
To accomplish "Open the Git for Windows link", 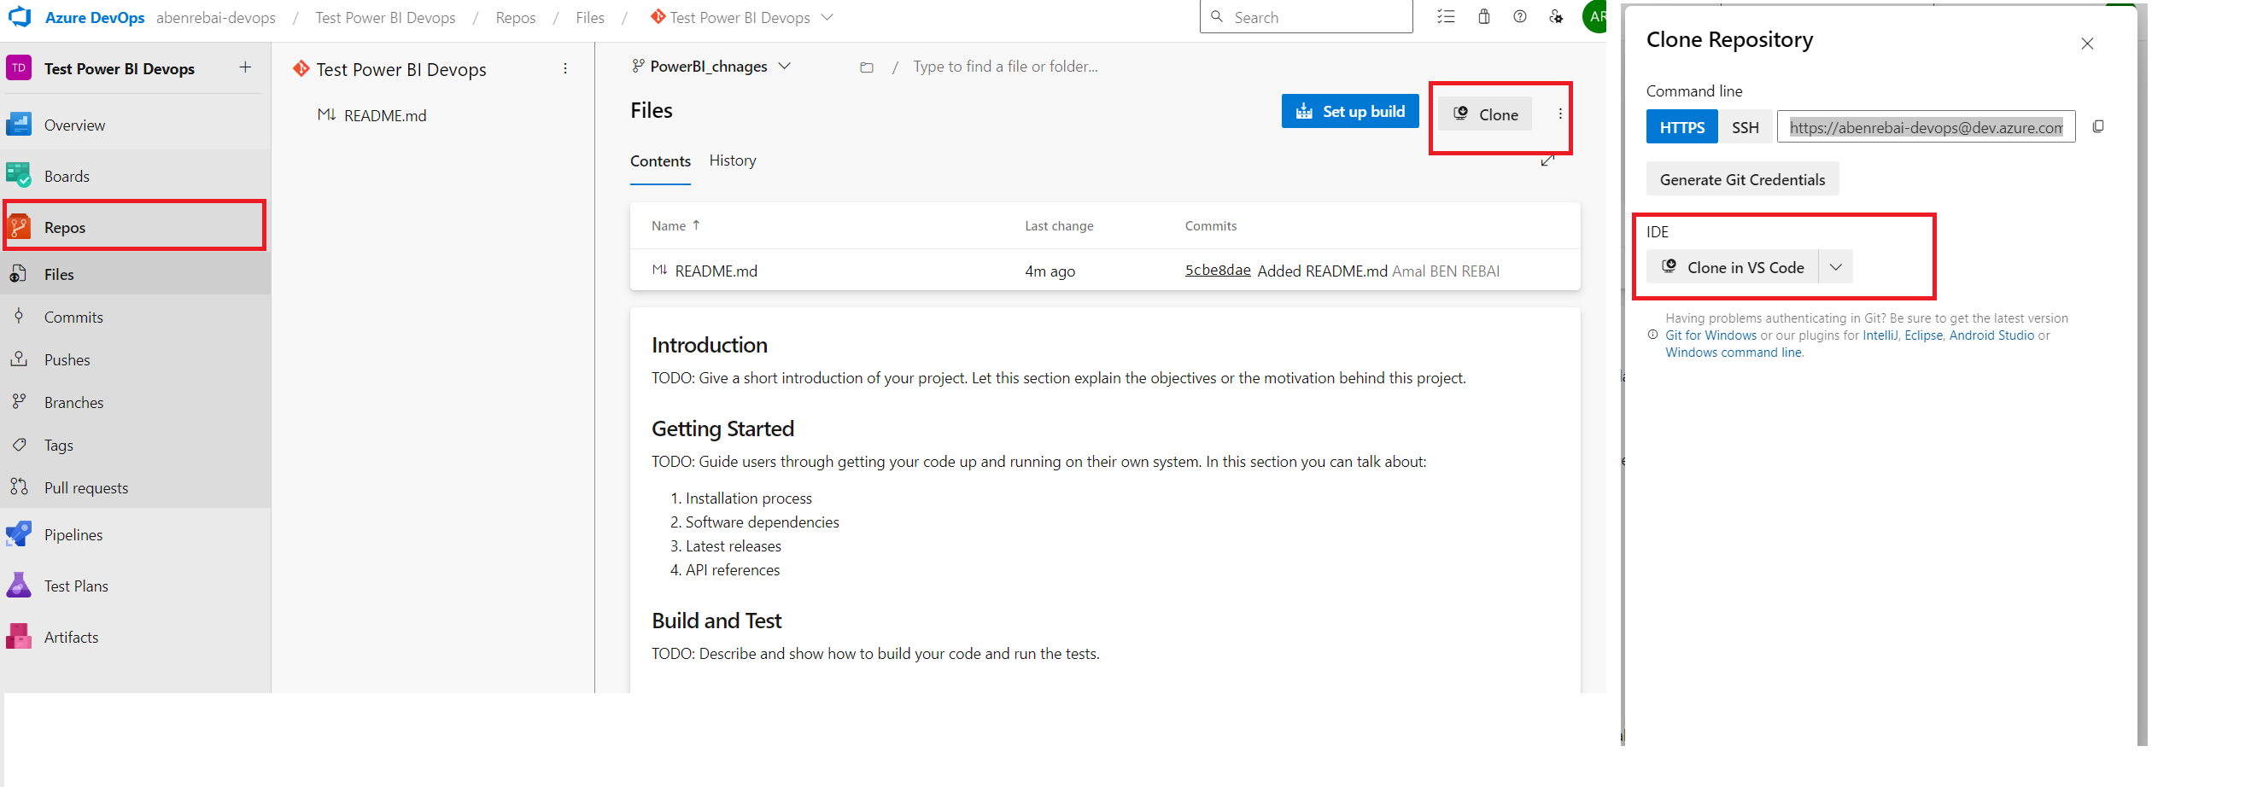I will click(1710, 335).
